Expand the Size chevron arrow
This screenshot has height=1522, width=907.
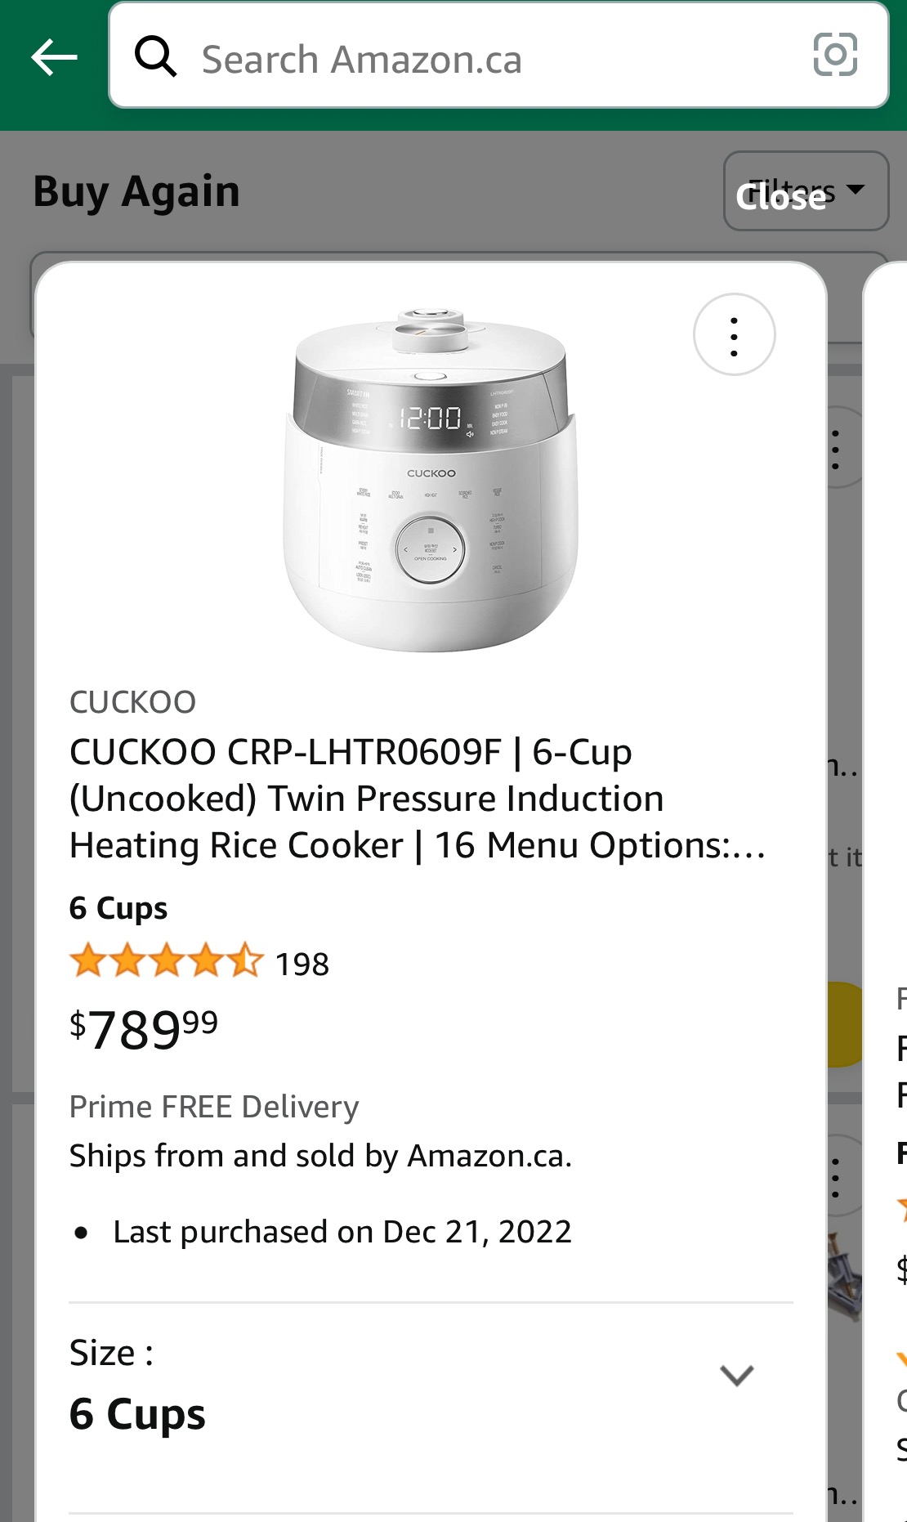(736, 1376)
